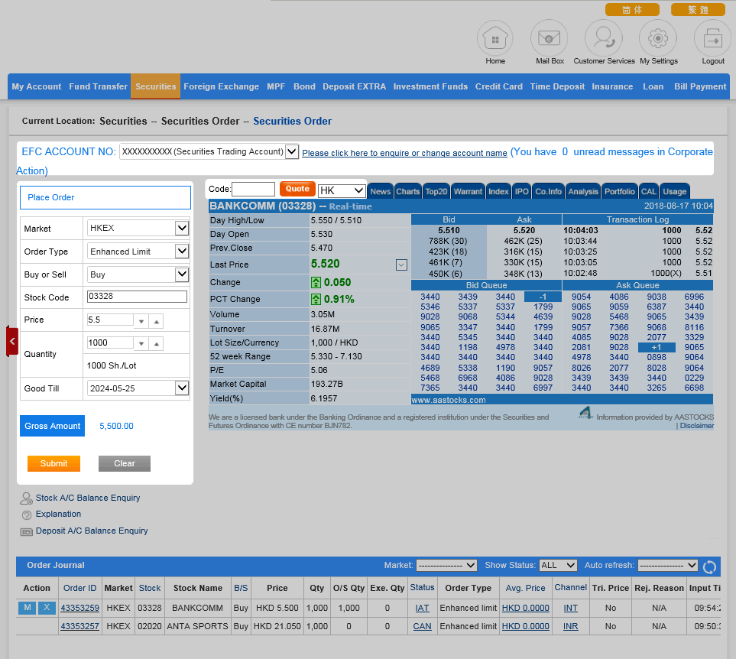Click the Logout icon
Image resolution: width=736 pixels, height=659 pixels.
(712, 38)
